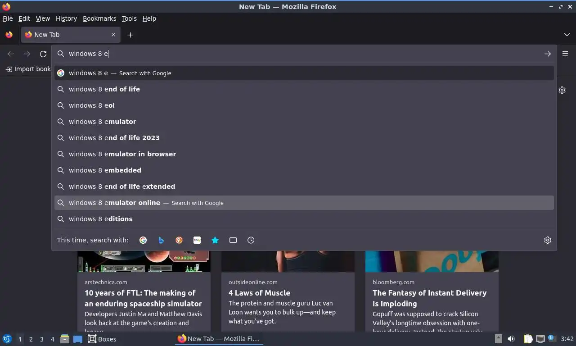This screenshot has height=346, width=576.
Task: Click the arstechnica.com article thumbnail
Action: pyautogui.click(x=144, y=261)
